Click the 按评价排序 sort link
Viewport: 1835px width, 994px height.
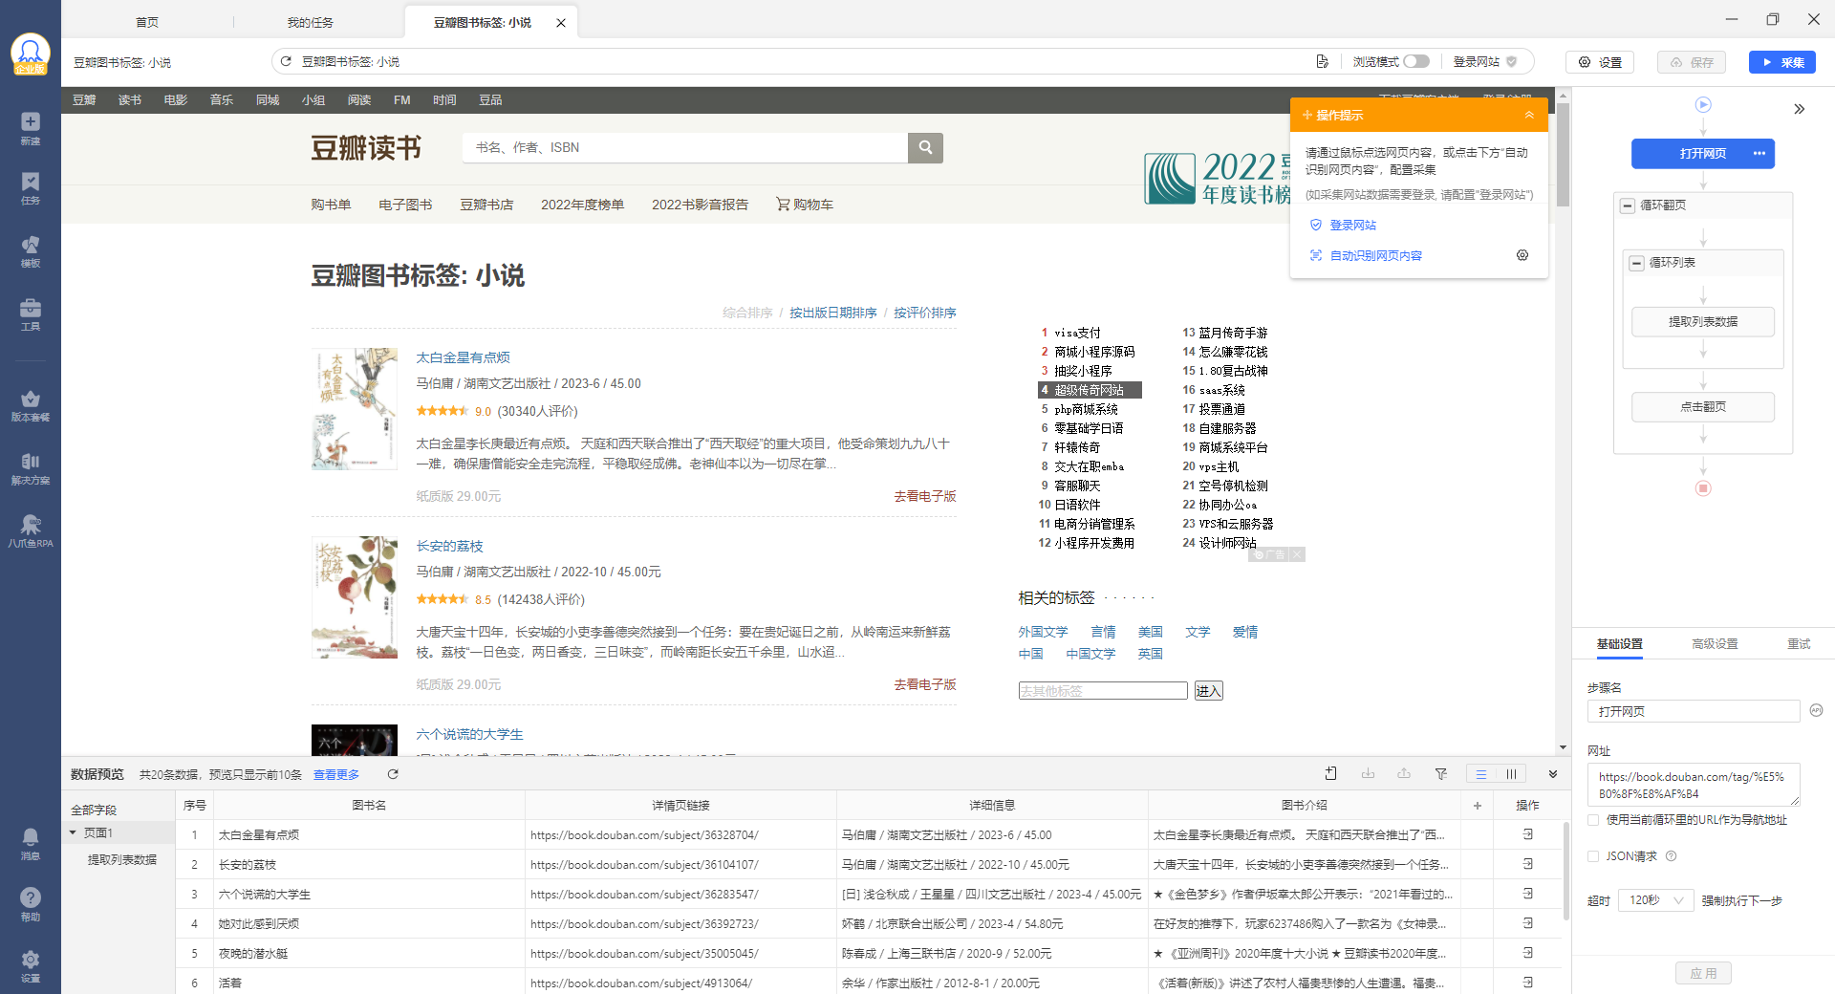[924, 313]
